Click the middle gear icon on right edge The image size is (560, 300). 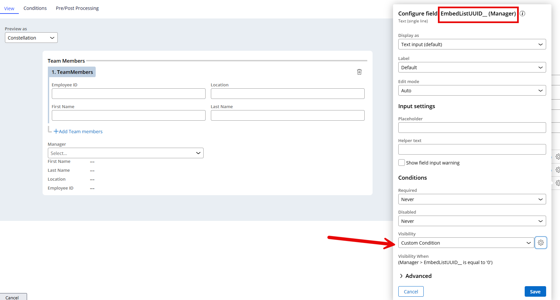click(558, 170)
